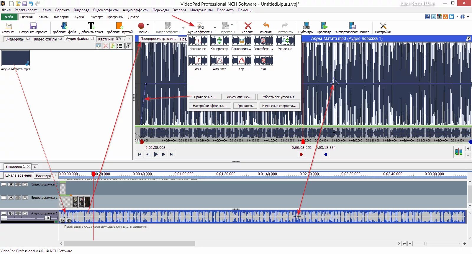Image resolution: width=472 pixels, height=254 pixels.
Task: Adjust the timeline zoom slider handle
Action: (425, 244)
